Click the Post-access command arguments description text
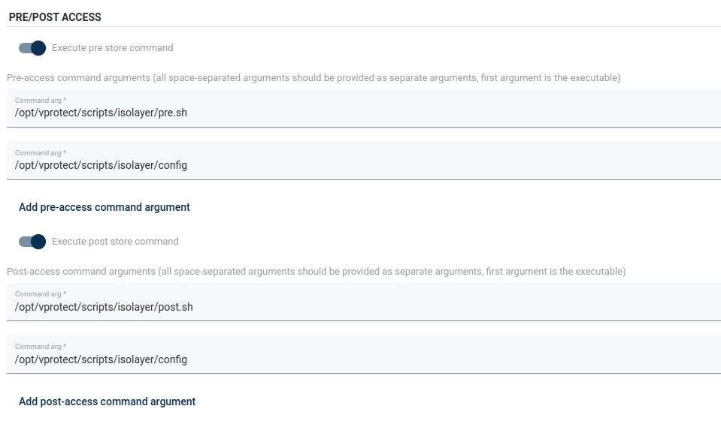Image resolution: width=721 pixels, height=424 pixels. tap(316, 271)
